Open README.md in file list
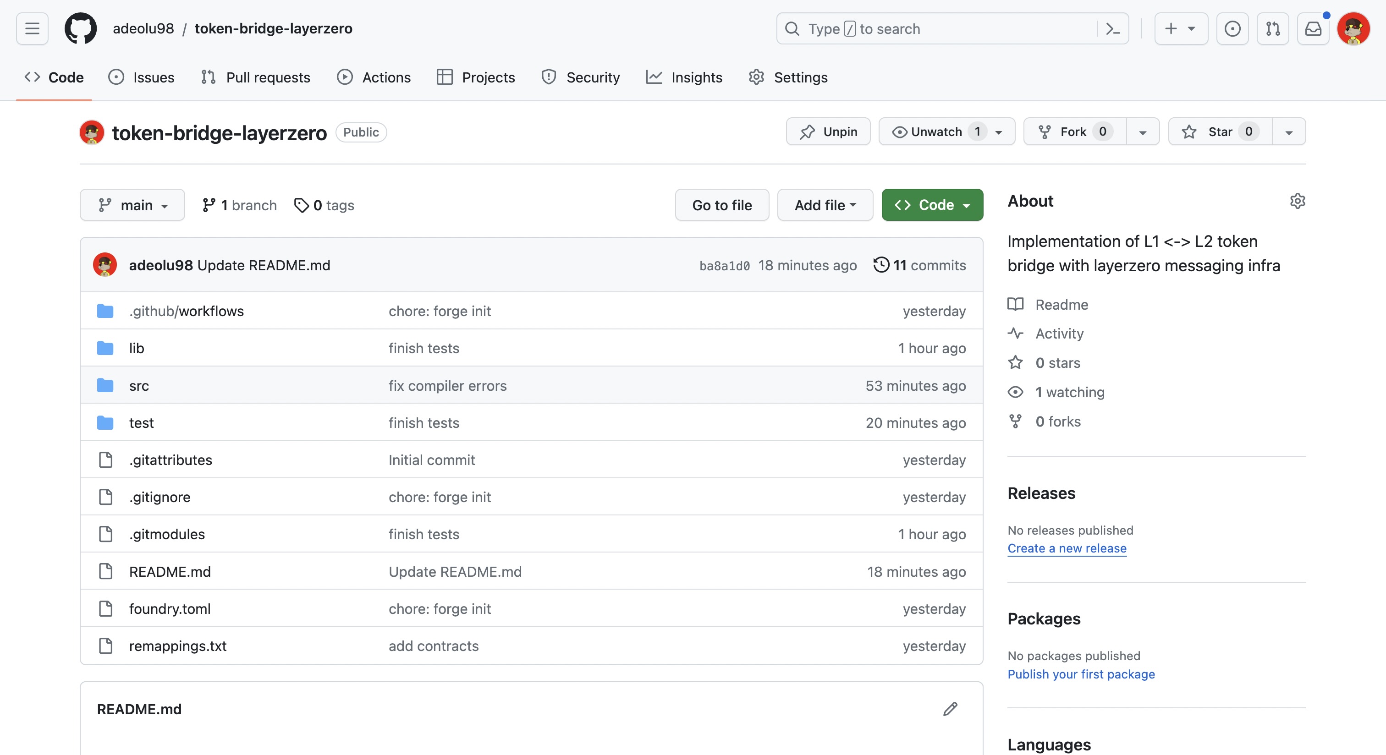Image resolution: width=1386 pixels, height=755 pixels. tap(170, 572)
